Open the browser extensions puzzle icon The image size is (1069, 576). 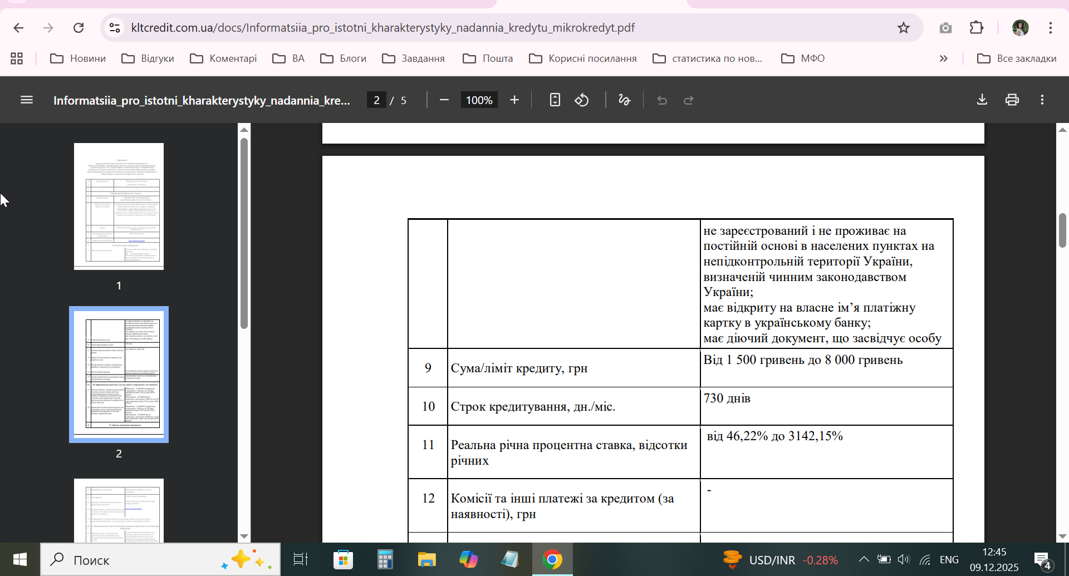977,28
